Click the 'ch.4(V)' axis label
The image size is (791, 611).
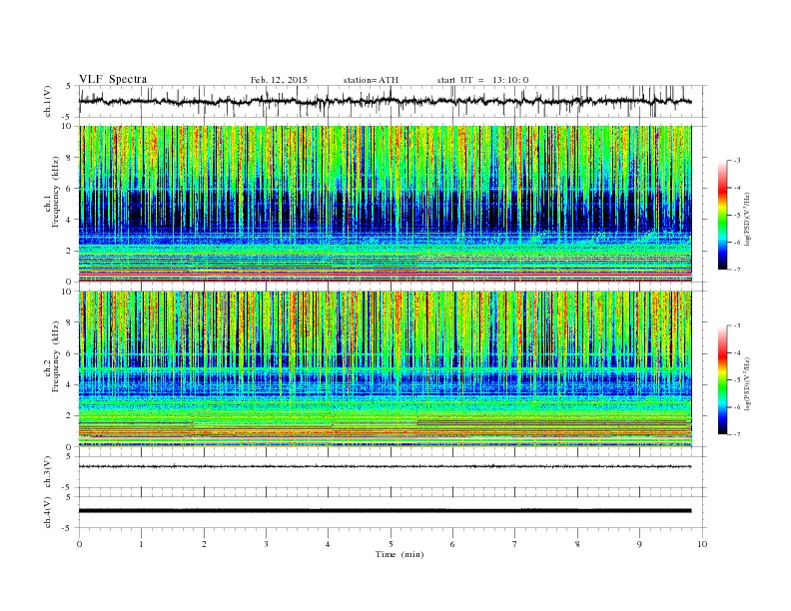pos(49,512)
